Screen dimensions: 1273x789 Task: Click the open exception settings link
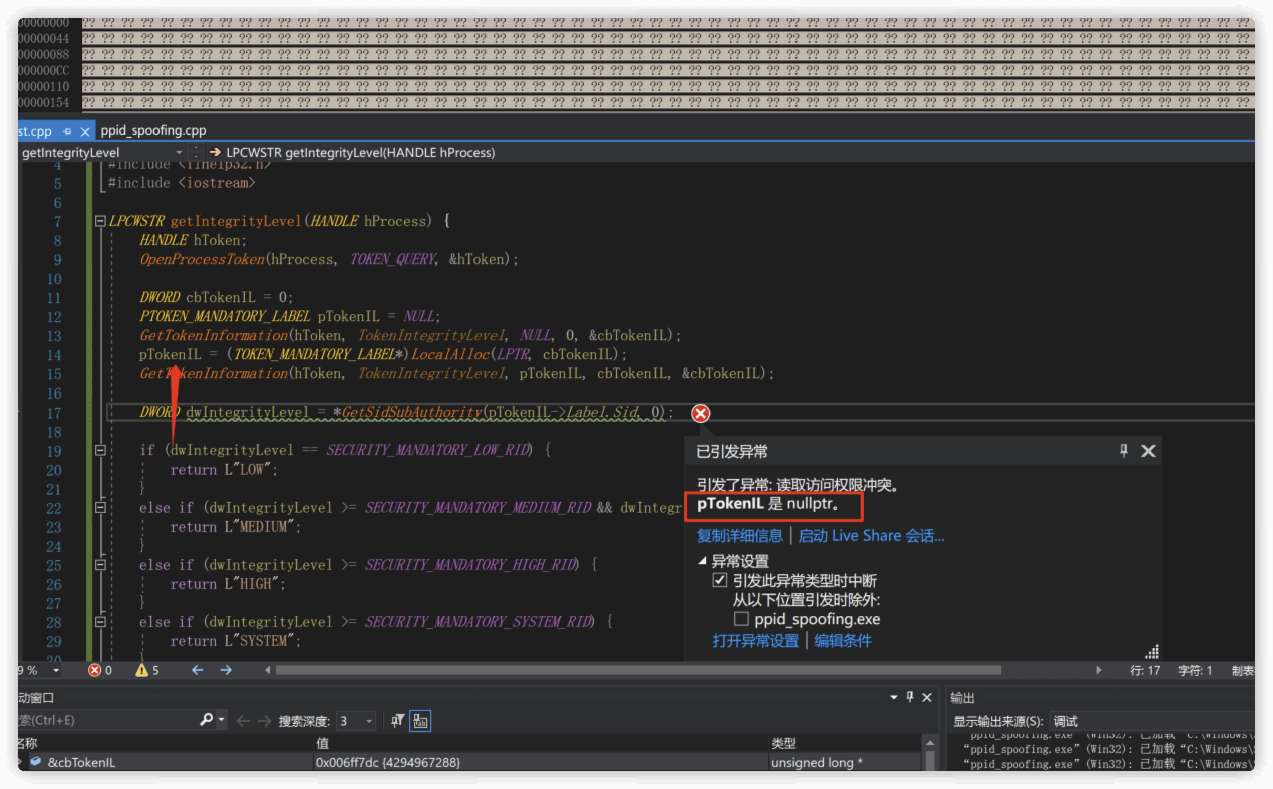[x=755, y=641]
